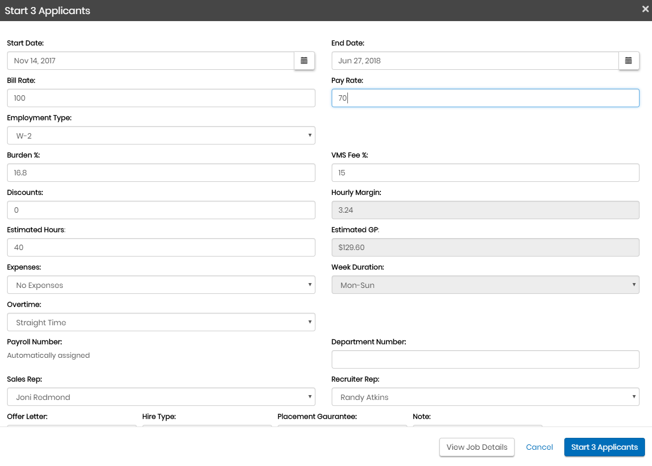Click the VMS Fee % field

coord(485,173)
